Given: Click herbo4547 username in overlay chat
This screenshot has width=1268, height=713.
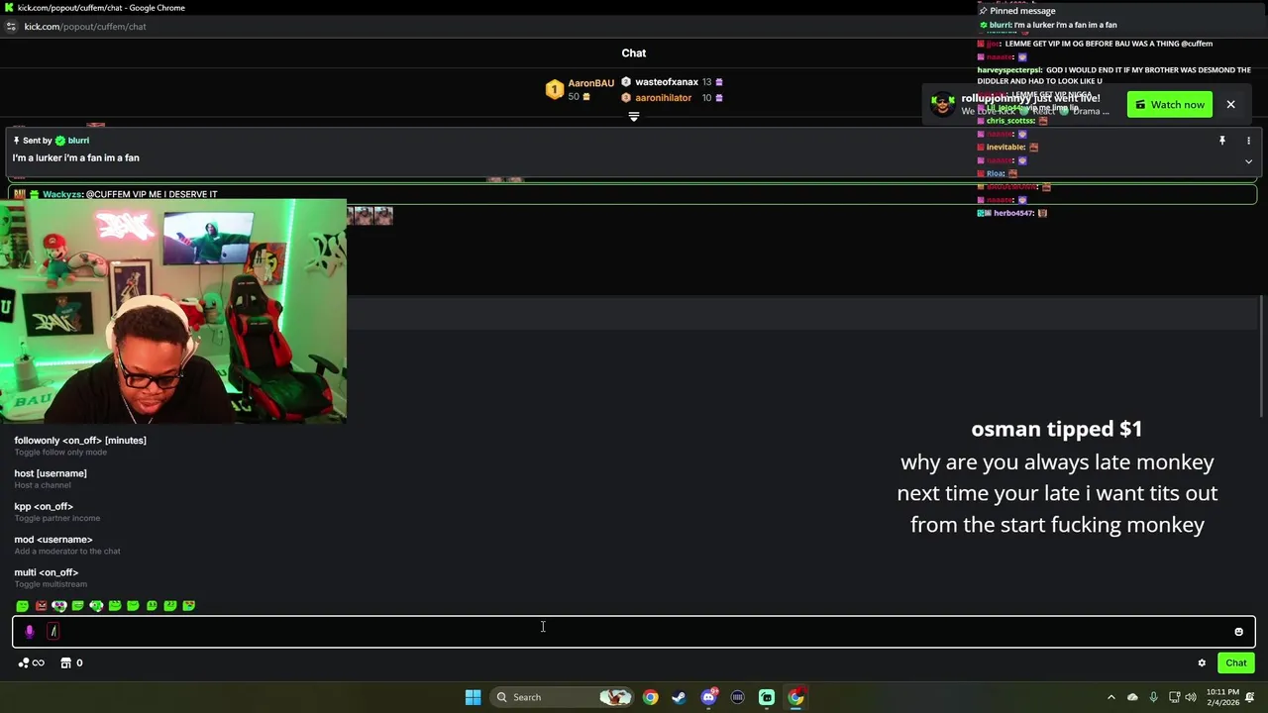Looking at the screenshot, I should pyautogui.click(x=1013, y=213).
